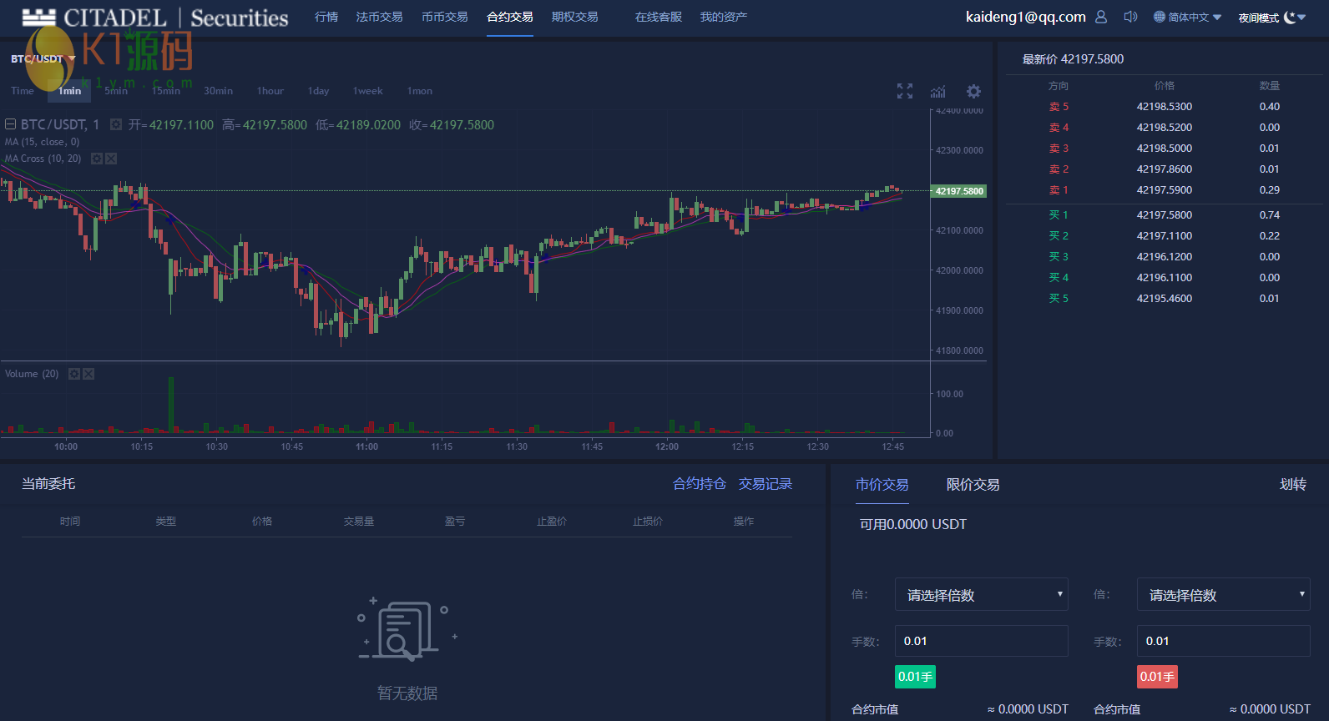
Task: Select the 5min chart interval
Action: 116,91
